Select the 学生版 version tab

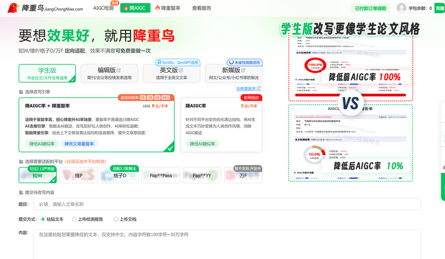pyautogui.click(x=47, y=73)
